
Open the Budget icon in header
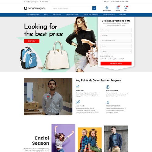click(118, 8)
